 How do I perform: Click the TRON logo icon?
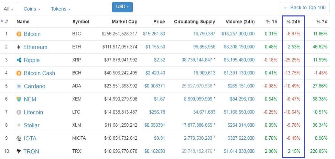19,151
